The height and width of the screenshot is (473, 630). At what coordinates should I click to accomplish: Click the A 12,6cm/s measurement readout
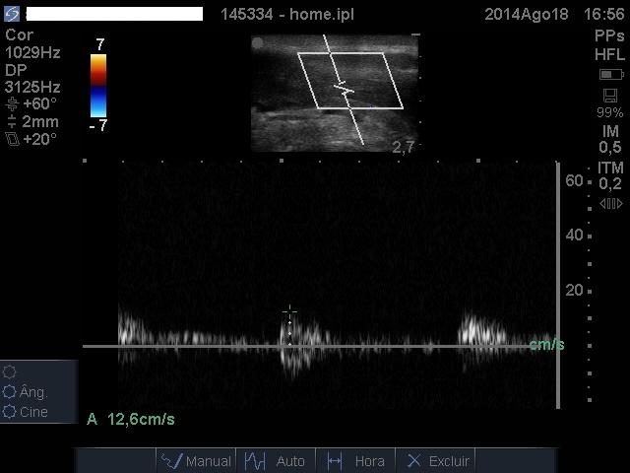(x=131, y=420)
